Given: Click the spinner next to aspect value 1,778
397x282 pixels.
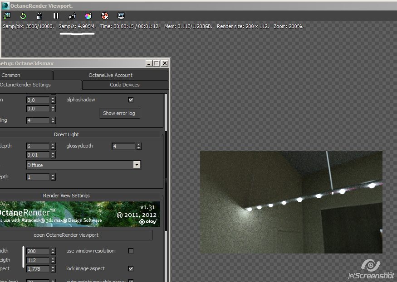Looking at the screenshot, I should [53, 269].
